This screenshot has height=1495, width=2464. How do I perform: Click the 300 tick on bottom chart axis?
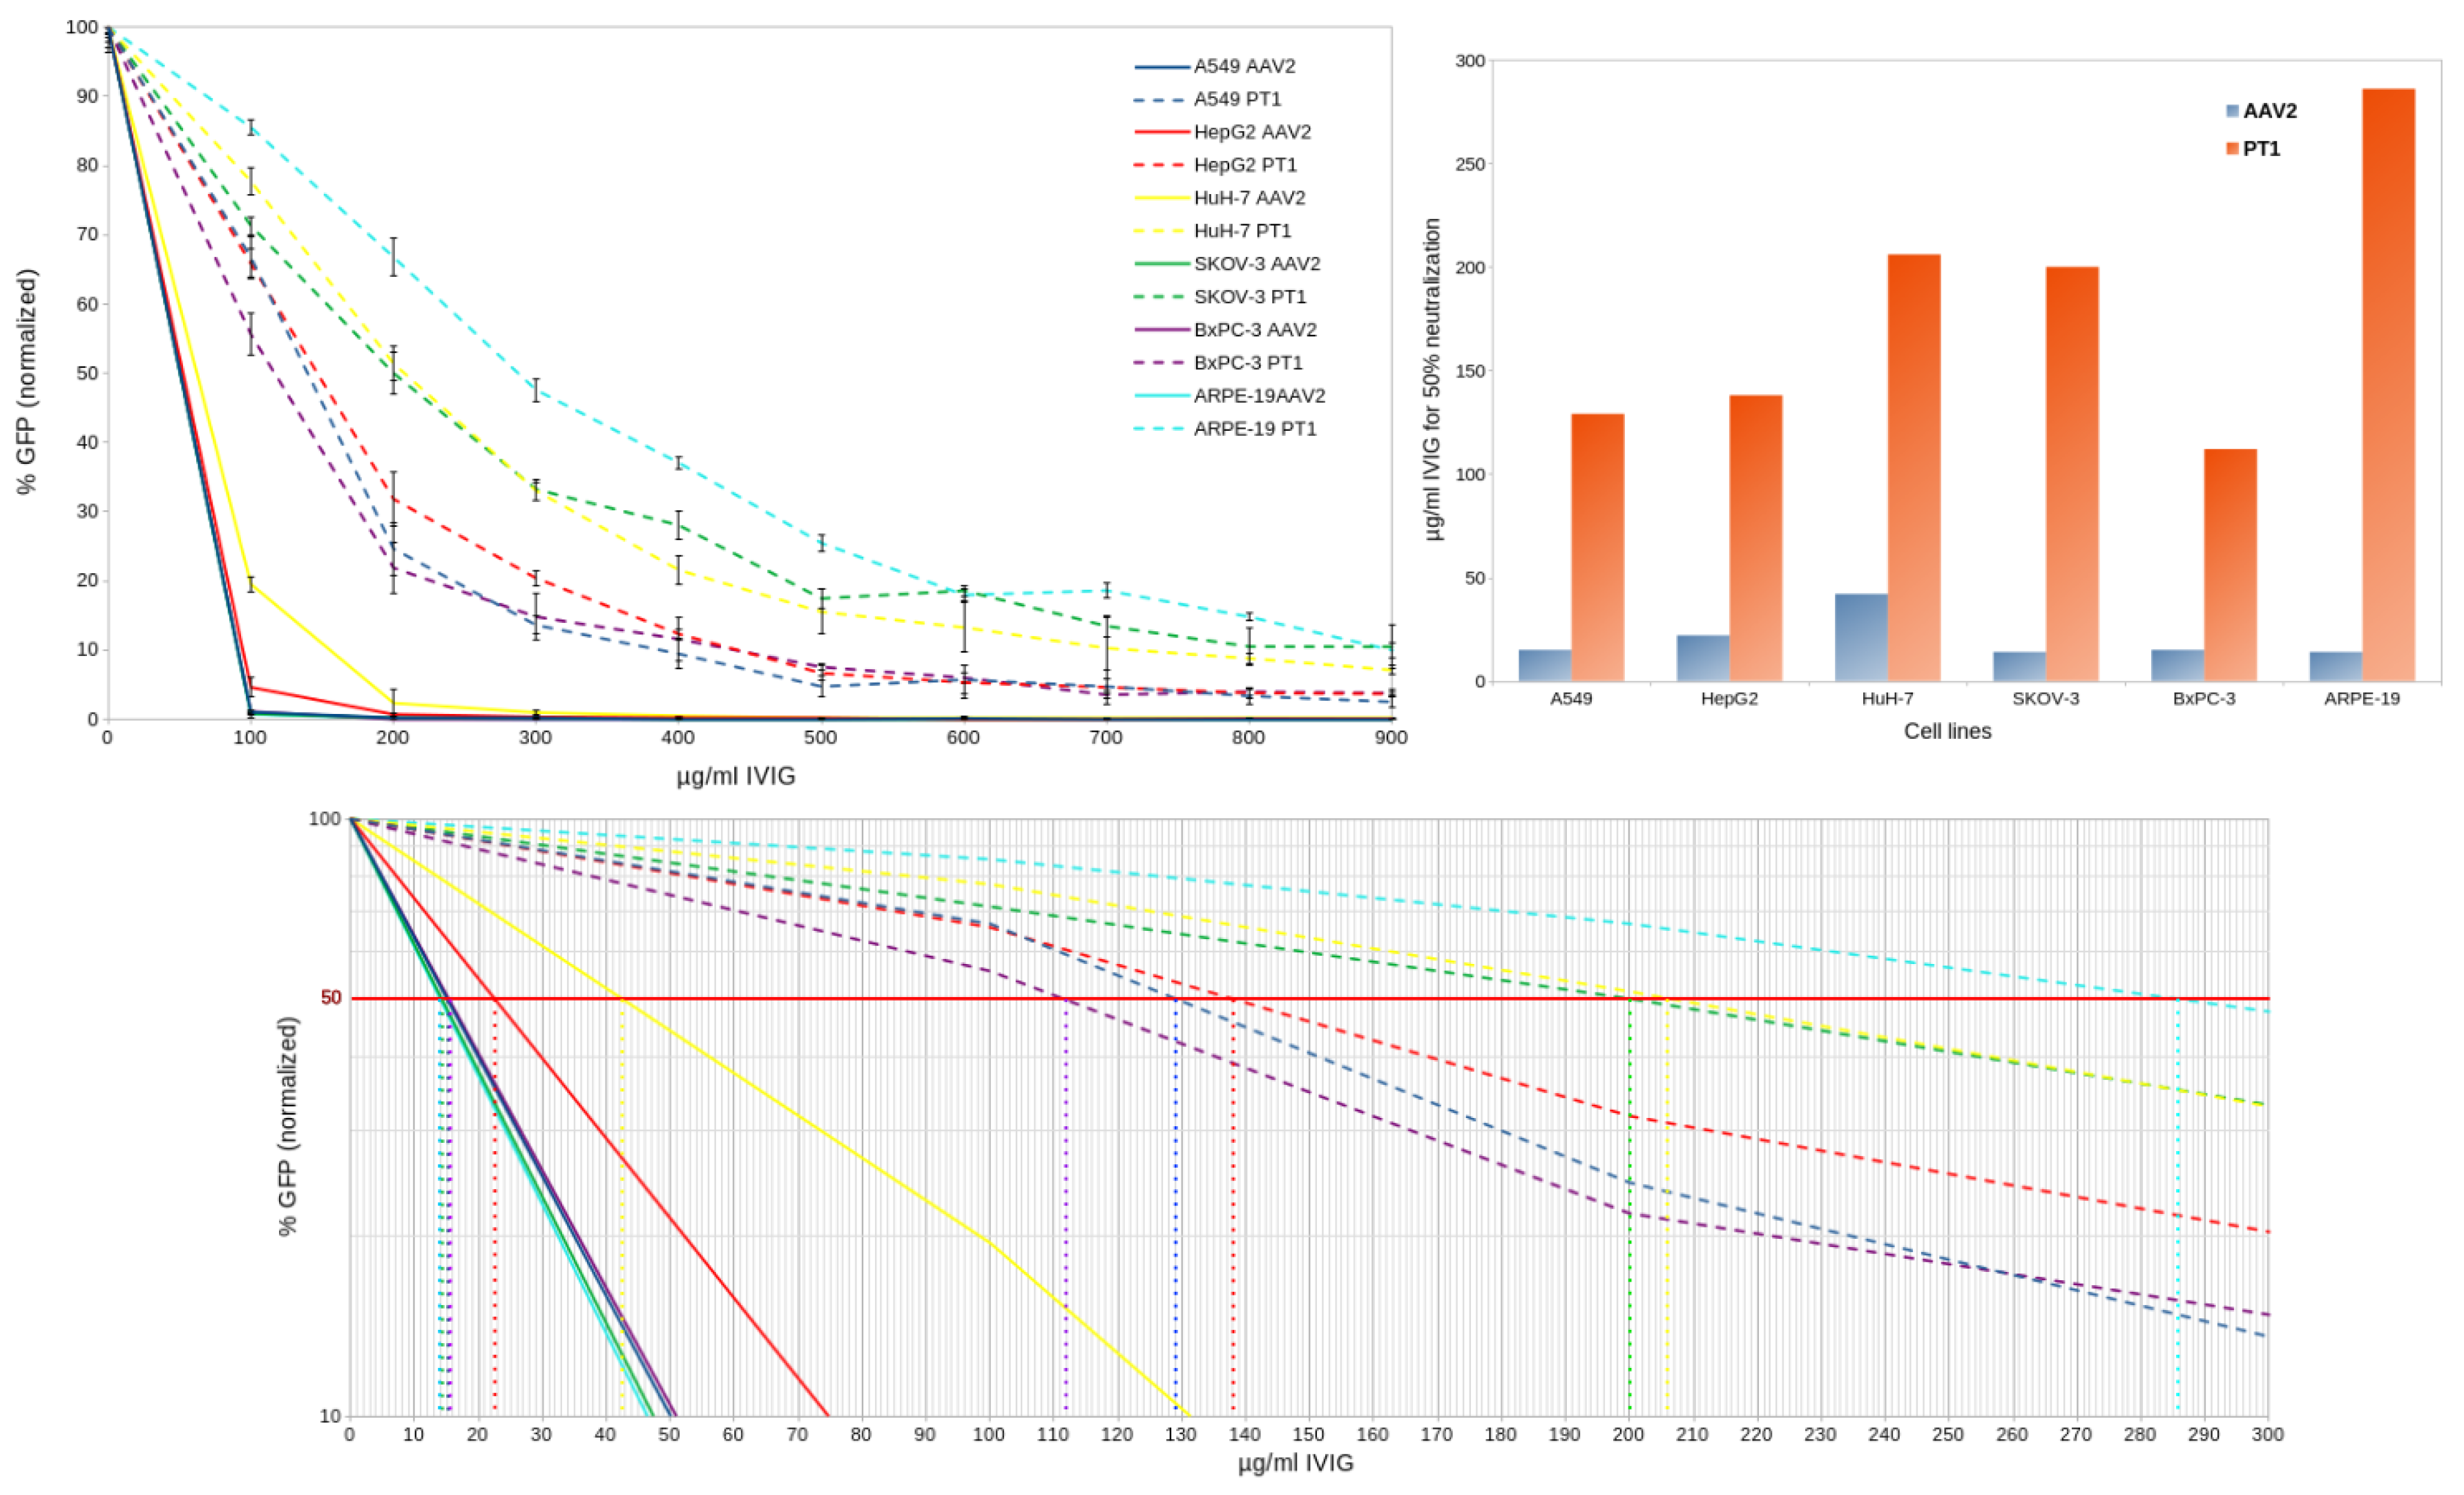tap(2267, 1435)
